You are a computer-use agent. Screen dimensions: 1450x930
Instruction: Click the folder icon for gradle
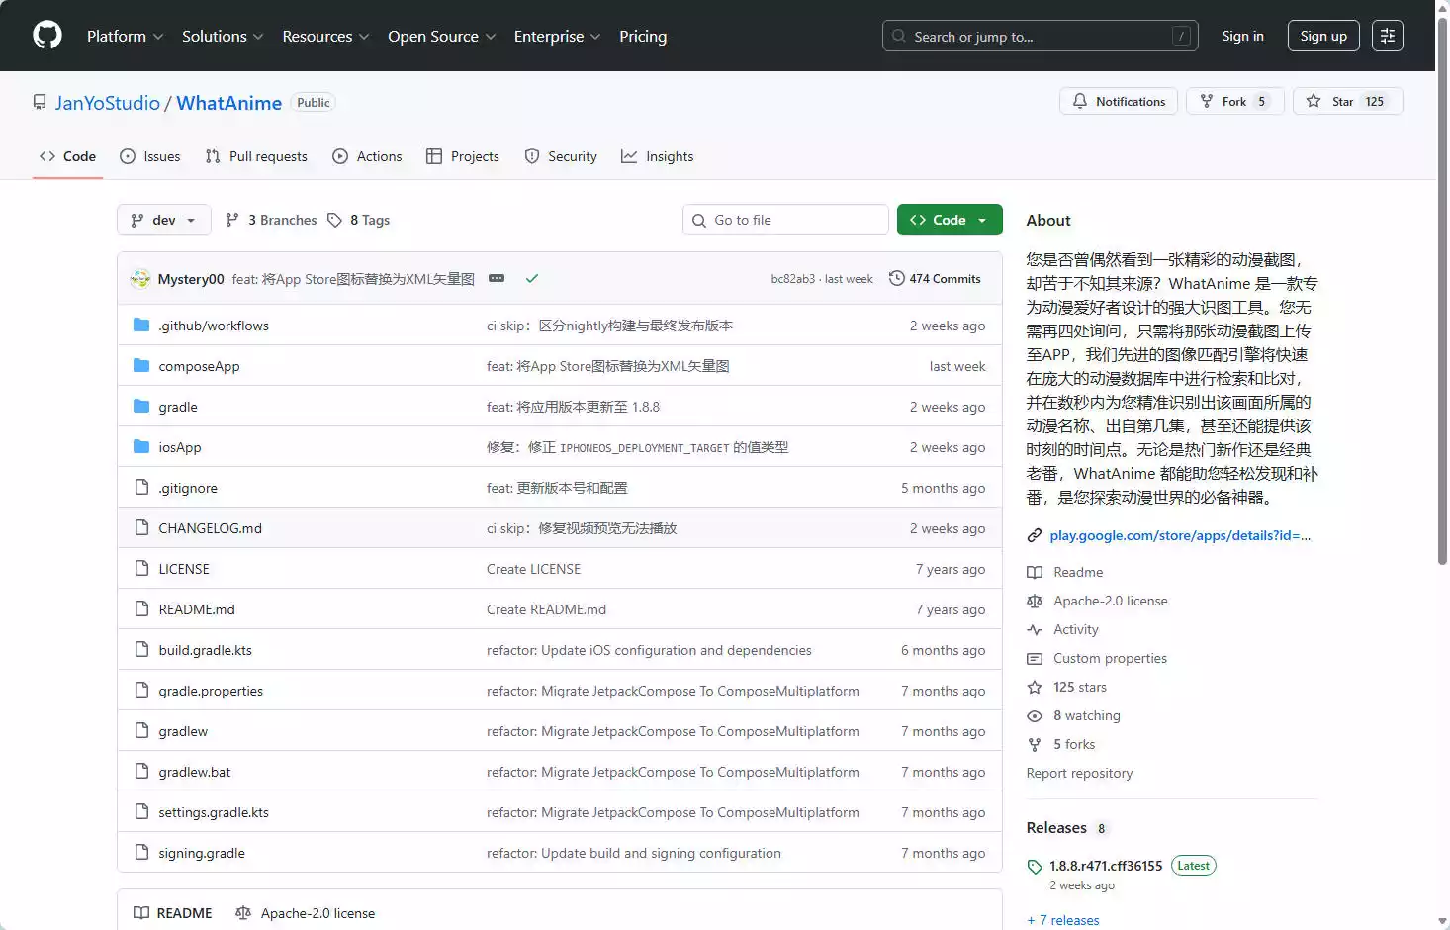(141, 407)
